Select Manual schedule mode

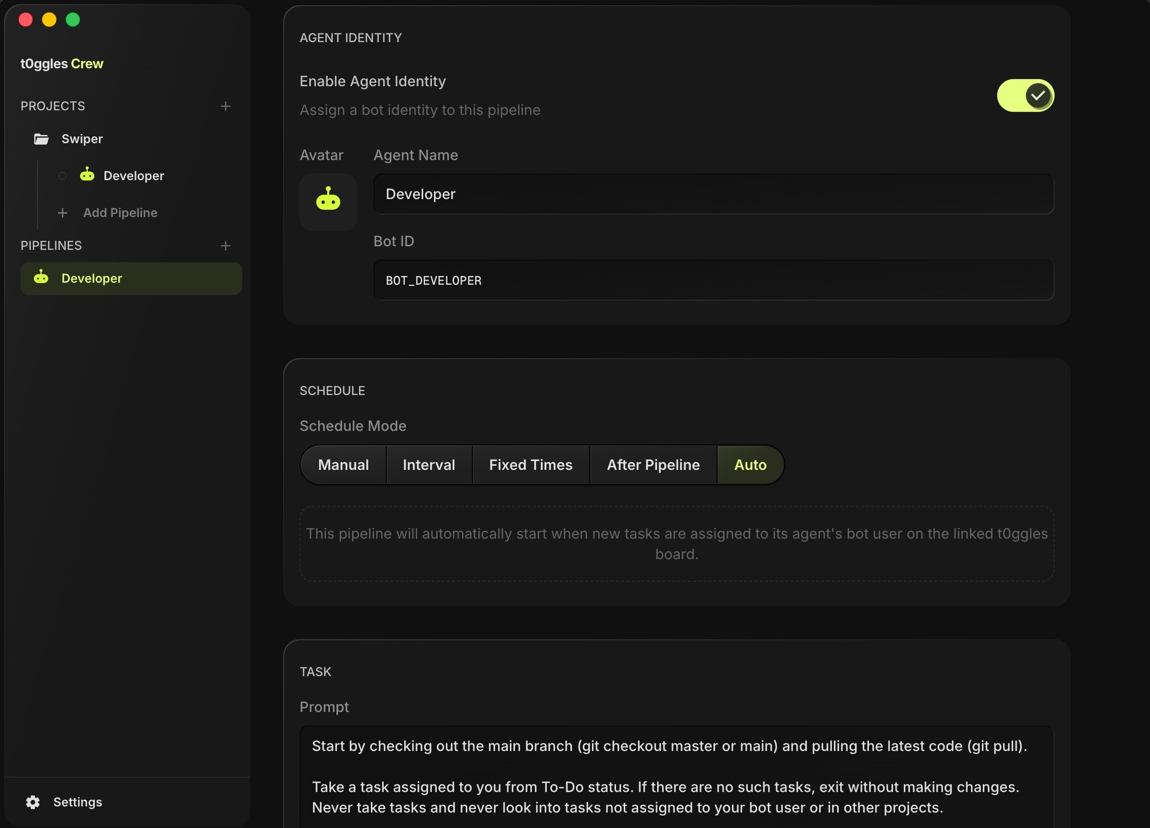pos(343,465)
